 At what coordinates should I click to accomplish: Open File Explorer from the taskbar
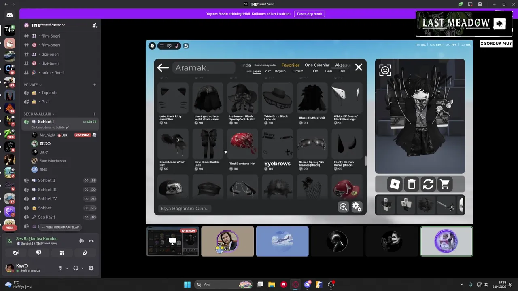(272, 285)
